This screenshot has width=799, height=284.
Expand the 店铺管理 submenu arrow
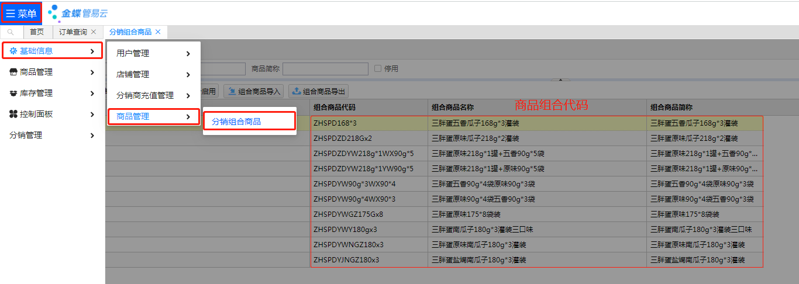pyautogui.click(x=188, y=75)
